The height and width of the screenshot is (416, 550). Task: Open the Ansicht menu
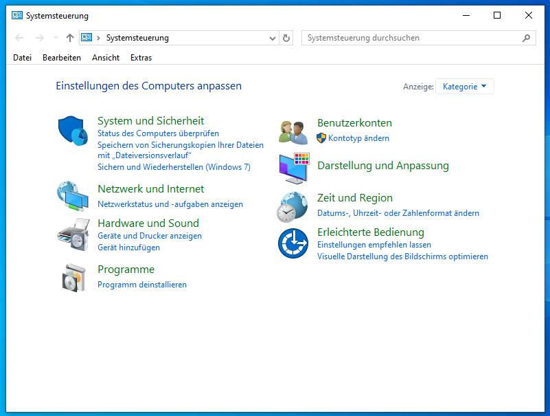[x=106, y=58]
